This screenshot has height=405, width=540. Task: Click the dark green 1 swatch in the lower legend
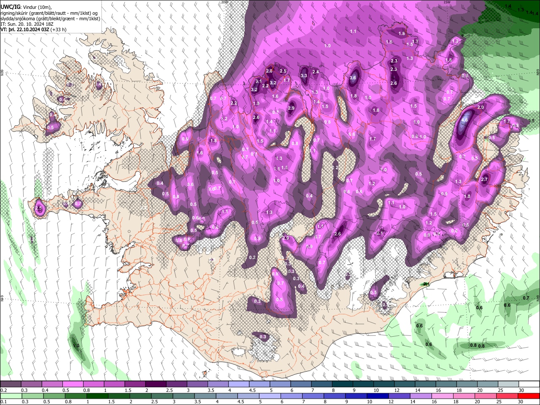click(97, 396)
